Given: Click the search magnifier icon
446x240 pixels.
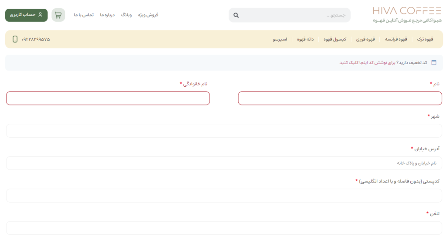Looking at the screenshot, I should pos(236,15).
